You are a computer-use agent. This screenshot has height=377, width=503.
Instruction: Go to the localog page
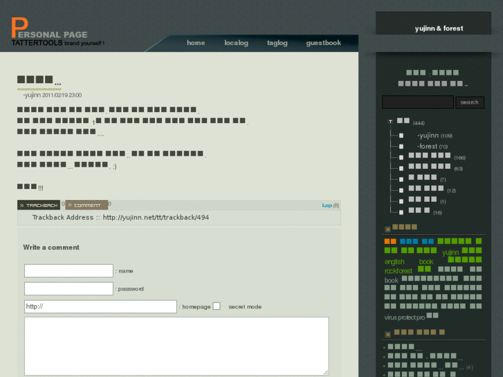click(236, 43)
